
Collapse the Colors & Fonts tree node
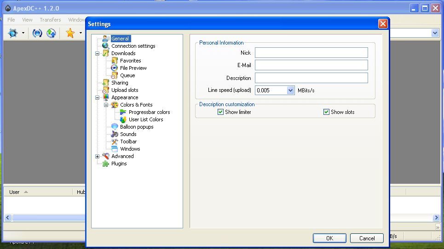pyautogui.click(x=106, y=105)
